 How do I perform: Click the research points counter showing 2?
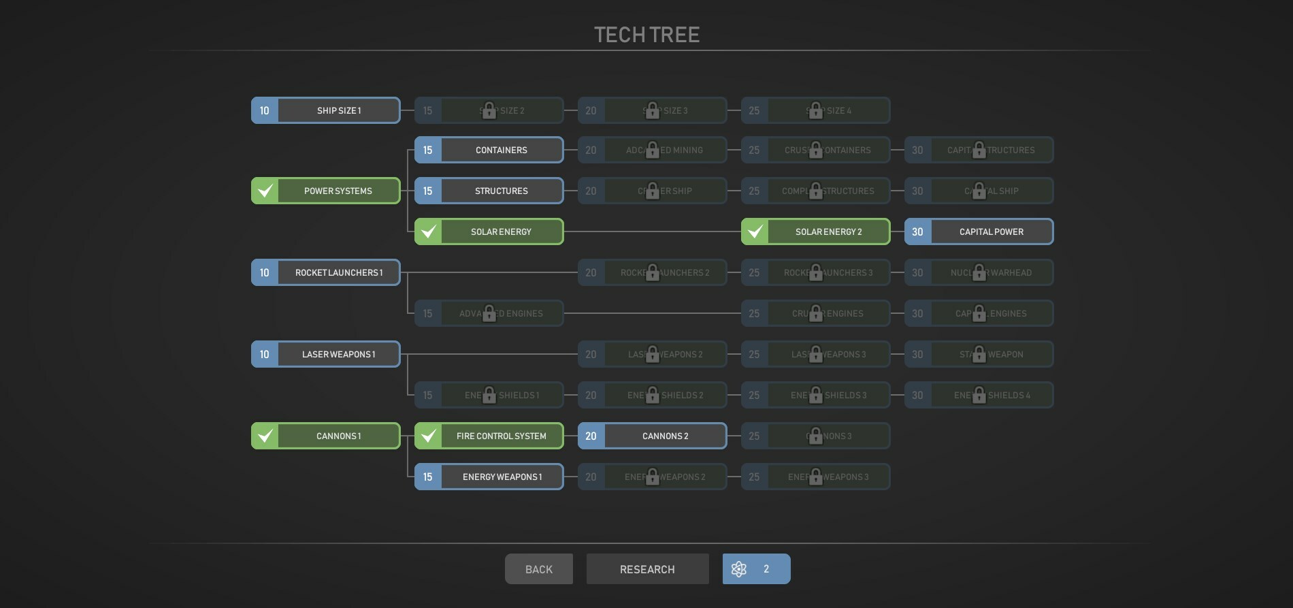766,569
